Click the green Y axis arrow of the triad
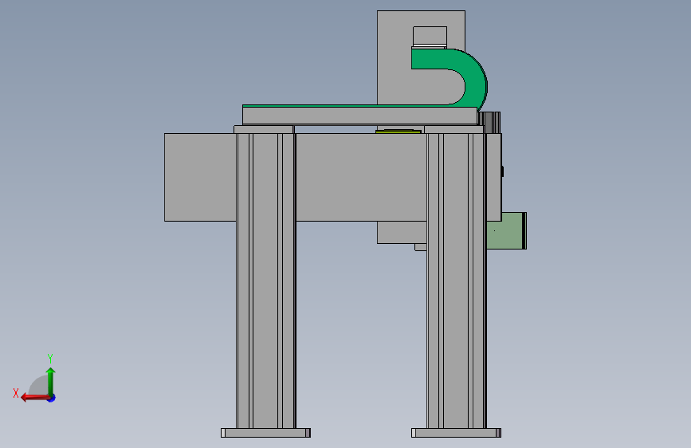691x448 pixels. pyautogui.click(x=51, y=381)
